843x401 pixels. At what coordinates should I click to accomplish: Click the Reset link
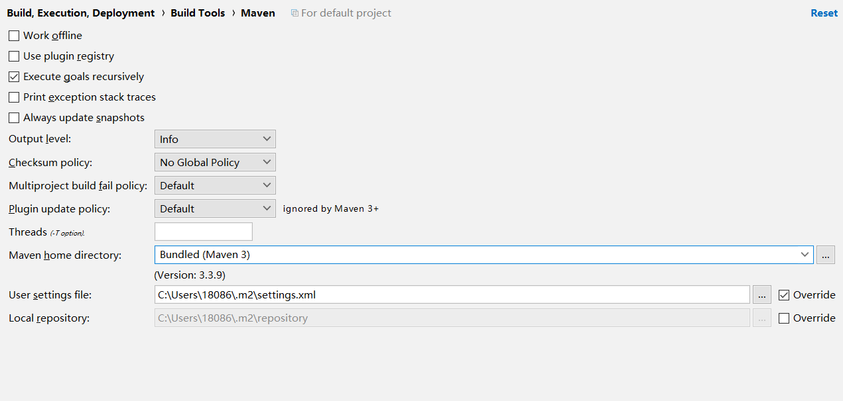[x=824, y=13]
